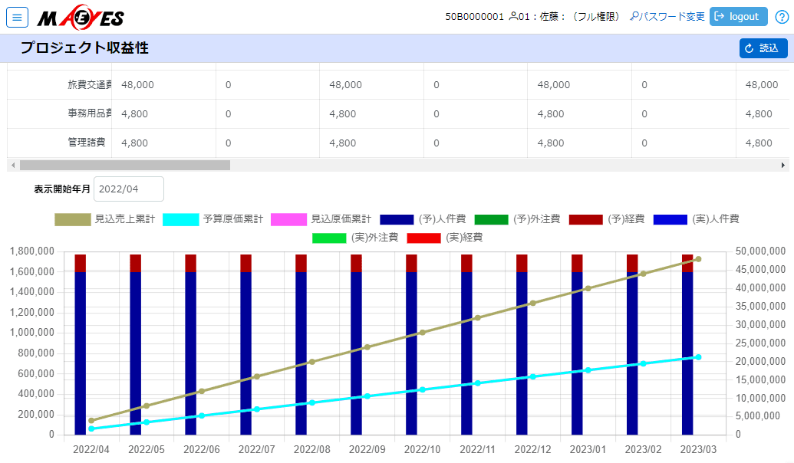Screen dimensions: 794x463
Task: Hide the (予)経費 legend series
Action: click(606, 219)
